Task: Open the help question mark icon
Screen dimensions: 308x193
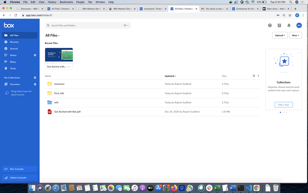Action: (270, 25)
